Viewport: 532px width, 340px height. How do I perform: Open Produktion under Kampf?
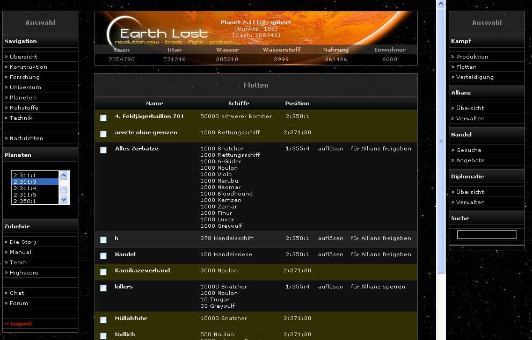[472, 57]
